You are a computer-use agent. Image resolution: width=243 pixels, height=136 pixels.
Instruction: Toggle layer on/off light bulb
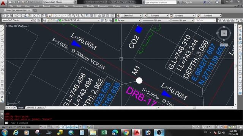pos(49,20)
